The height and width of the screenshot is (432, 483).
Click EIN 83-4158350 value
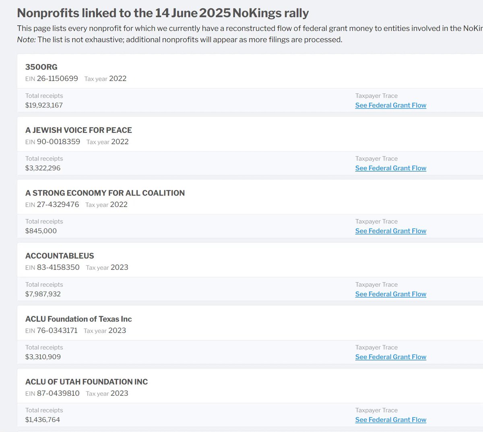coord(58,267)
